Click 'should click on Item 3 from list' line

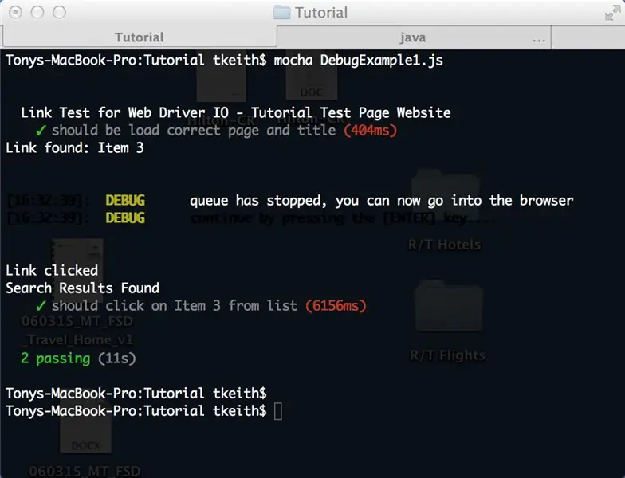175,306
